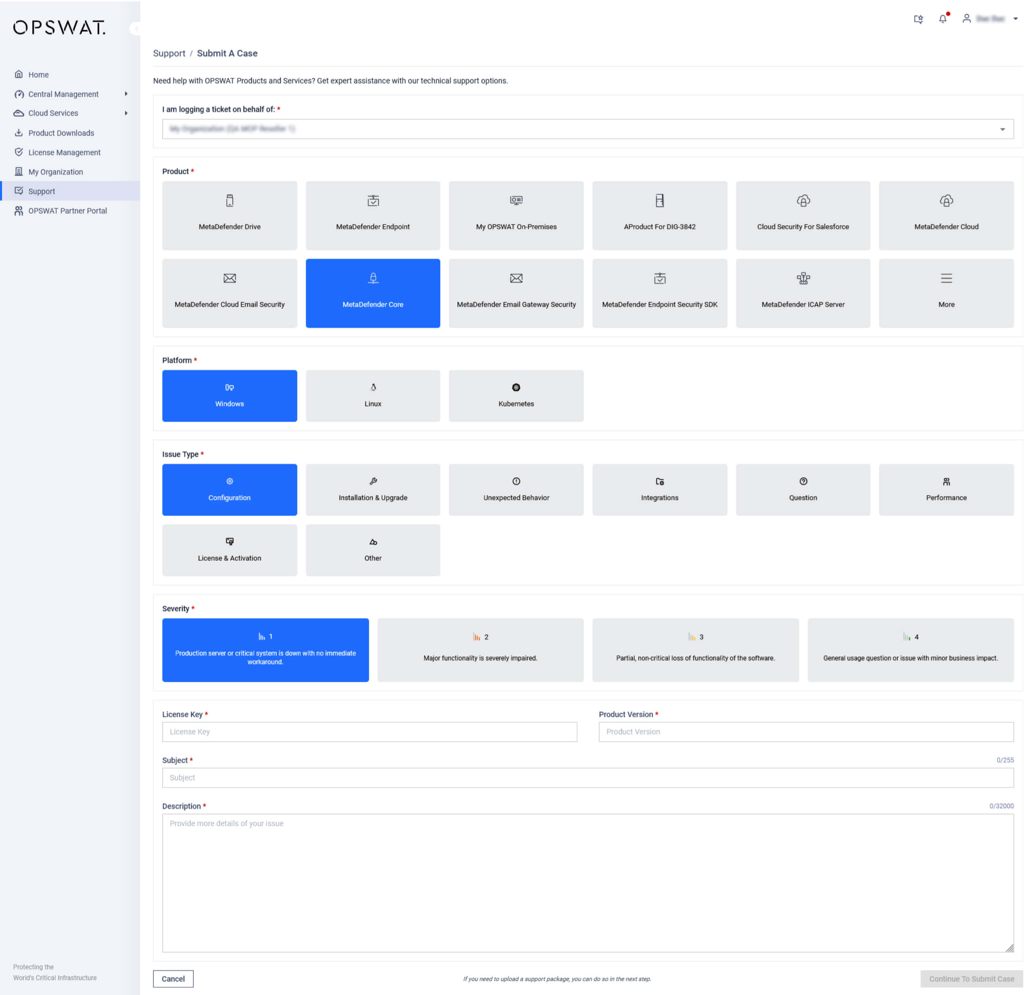Click the MetaDefender Drive product icon

(230, 201)
